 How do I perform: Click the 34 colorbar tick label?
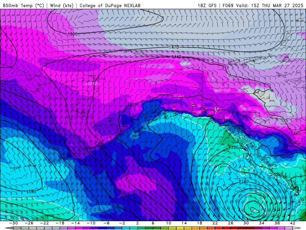click(262, 223)
